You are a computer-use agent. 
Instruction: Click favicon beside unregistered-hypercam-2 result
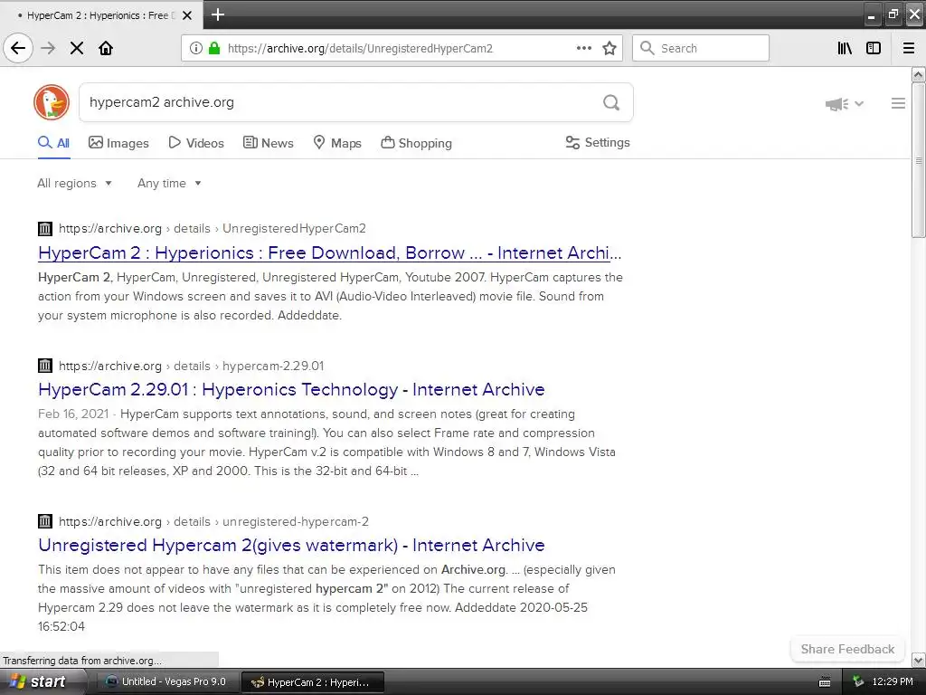[45, 521]
